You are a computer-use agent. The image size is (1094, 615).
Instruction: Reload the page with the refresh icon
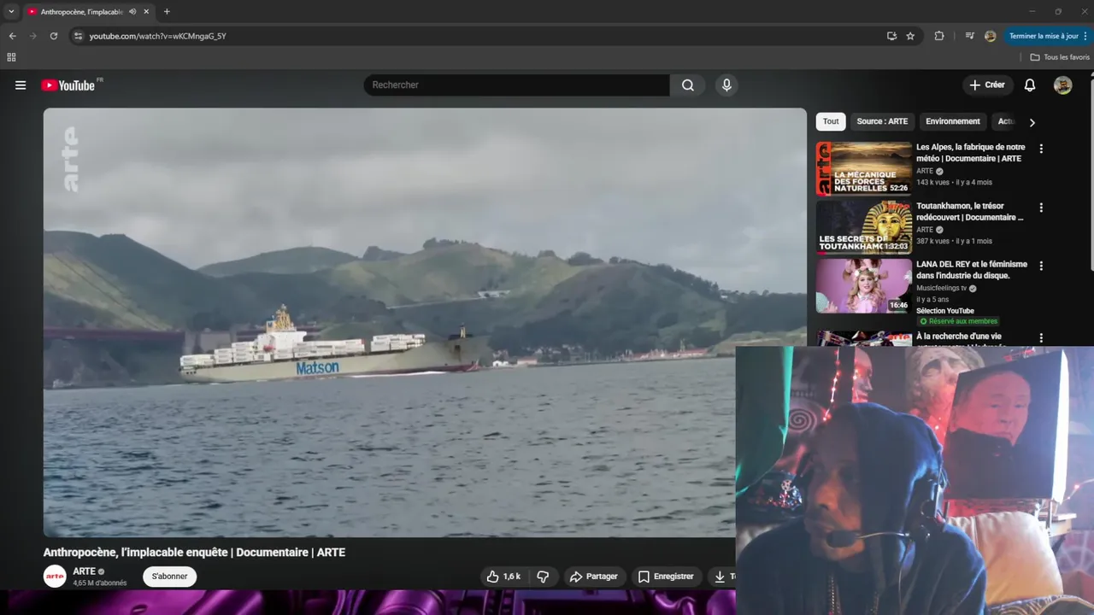53,36
